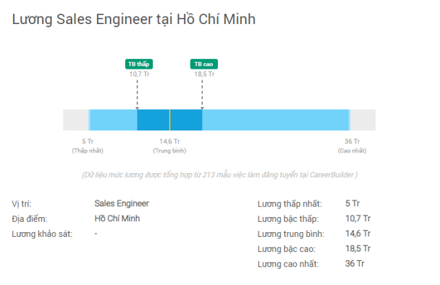Click the 36 Tr (Cao nhất) label
Image resolution: width=440 pixels, height=285 pixels.
click(x=352, y=146)
